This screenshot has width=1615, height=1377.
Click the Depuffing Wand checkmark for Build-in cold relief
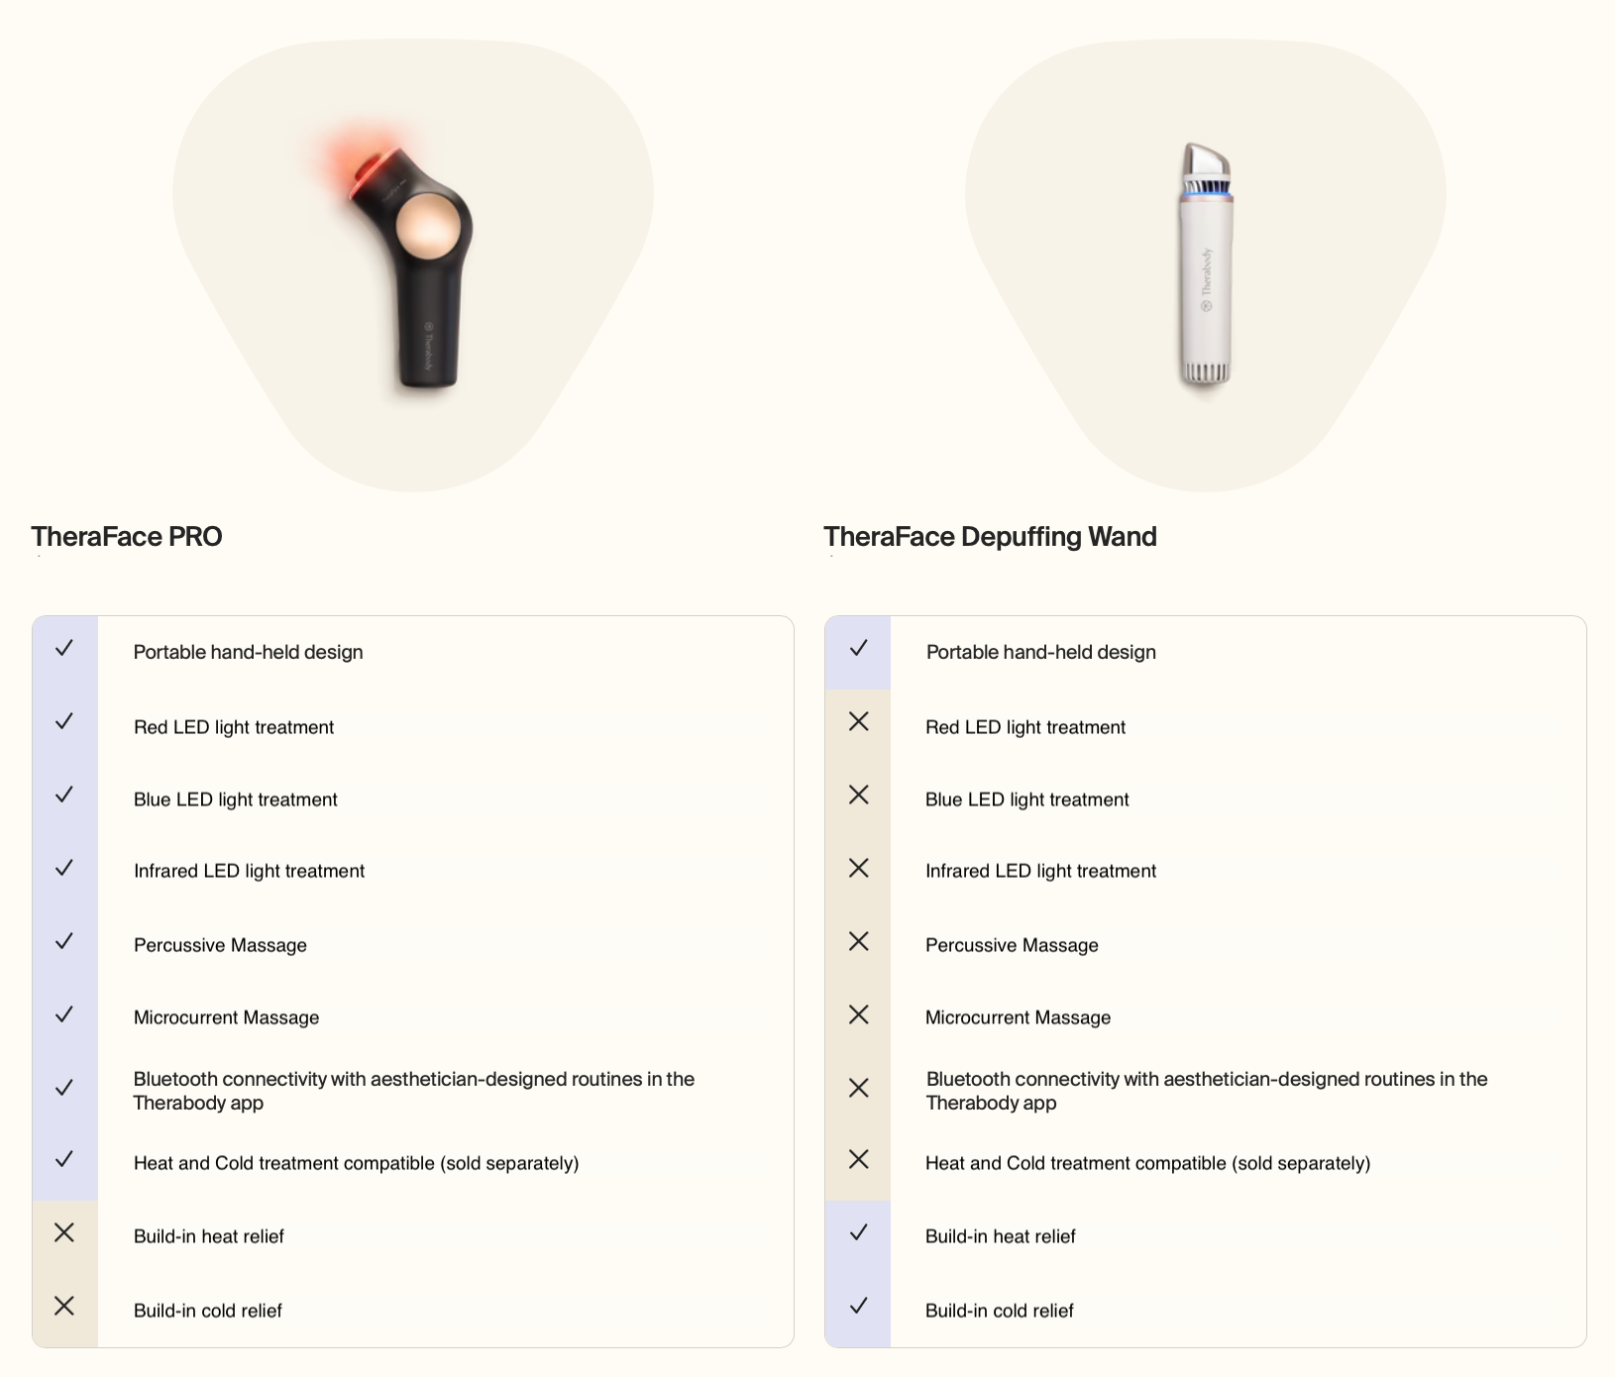point(859,1306)
